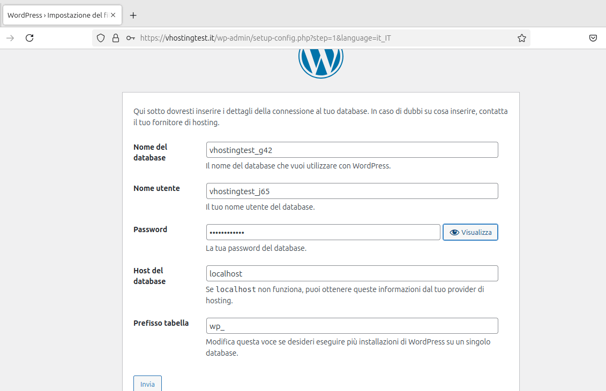Click into the Password field
Screen dimensions: 606x391
coord(323,232)
